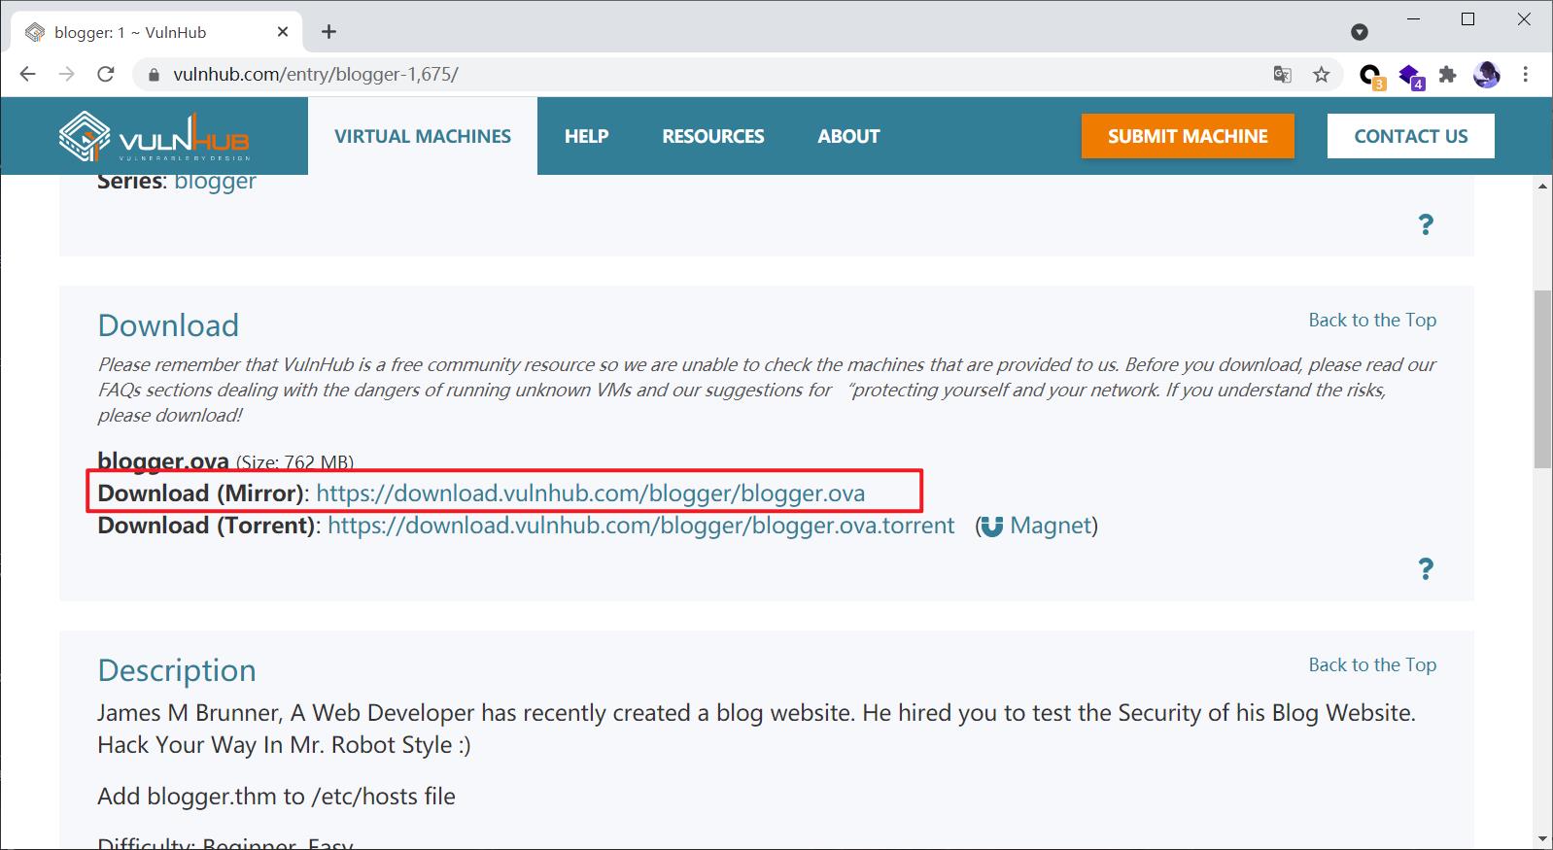
Task: Click the Magnet link text
Action: coord(1050,526)
